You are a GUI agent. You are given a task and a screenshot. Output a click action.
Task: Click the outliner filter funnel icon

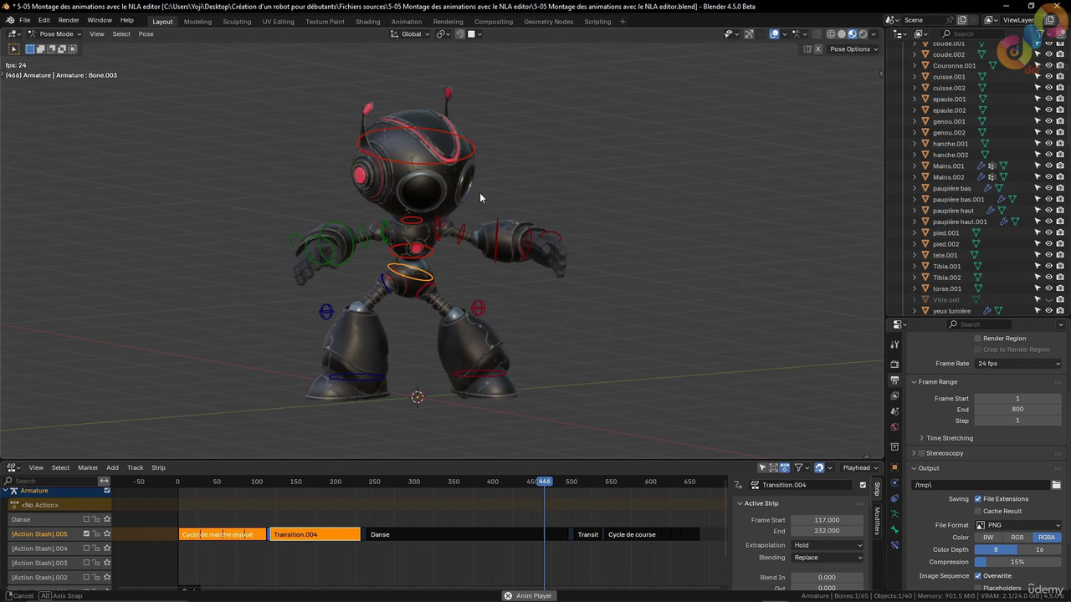click(x=1039, y=34)
